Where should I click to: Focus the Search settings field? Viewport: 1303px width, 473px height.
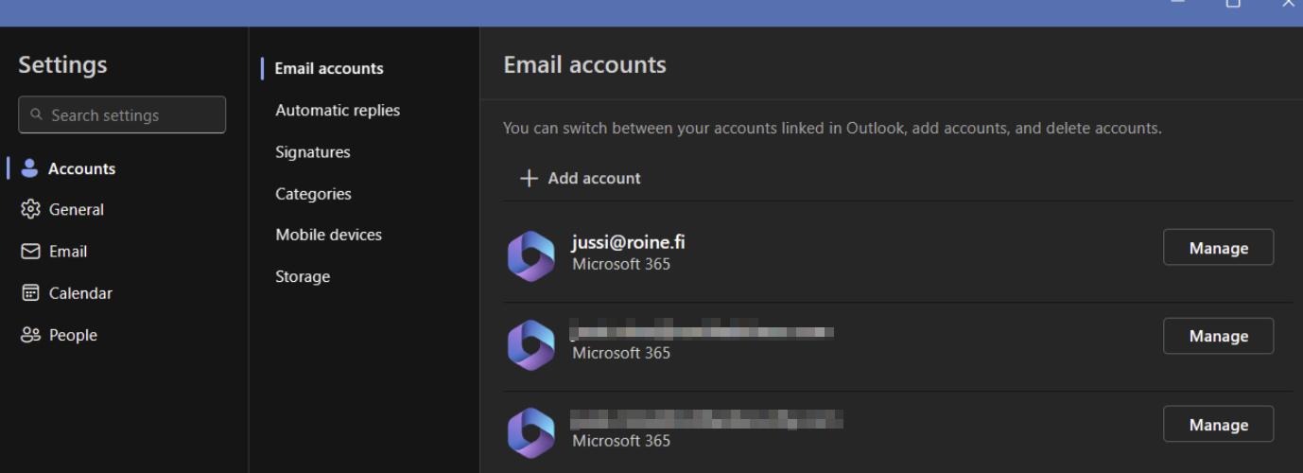point(122,114)
